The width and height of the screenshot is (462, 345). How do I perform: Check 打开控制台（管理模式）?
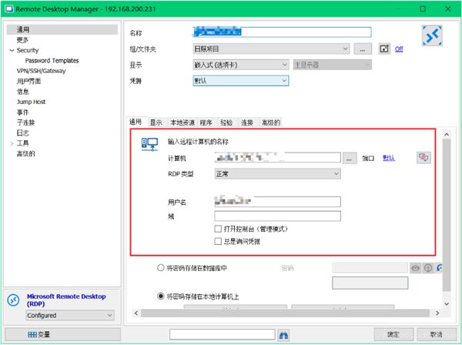(218, 229)
